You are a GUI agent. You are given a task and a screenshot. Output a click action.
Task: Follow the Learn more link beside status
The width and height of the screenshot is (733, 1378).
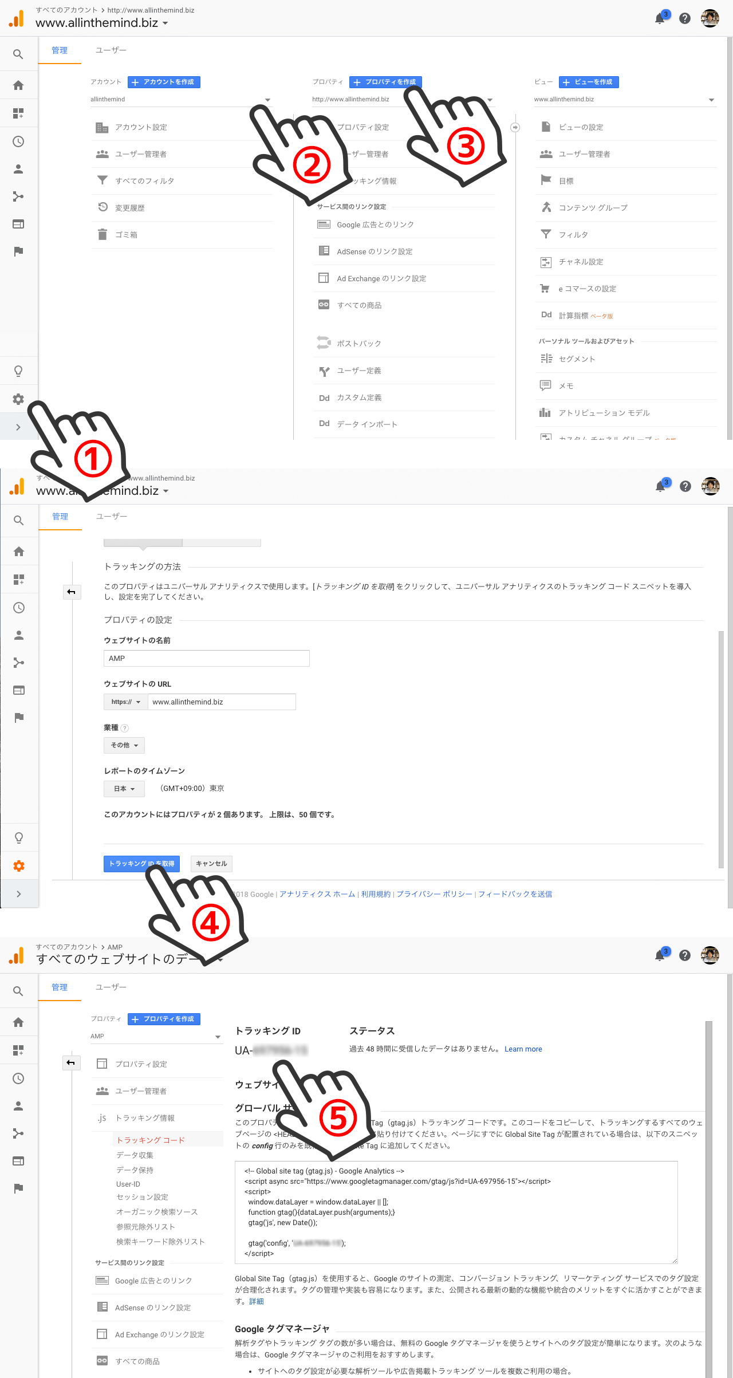(x=523, y=1049)
